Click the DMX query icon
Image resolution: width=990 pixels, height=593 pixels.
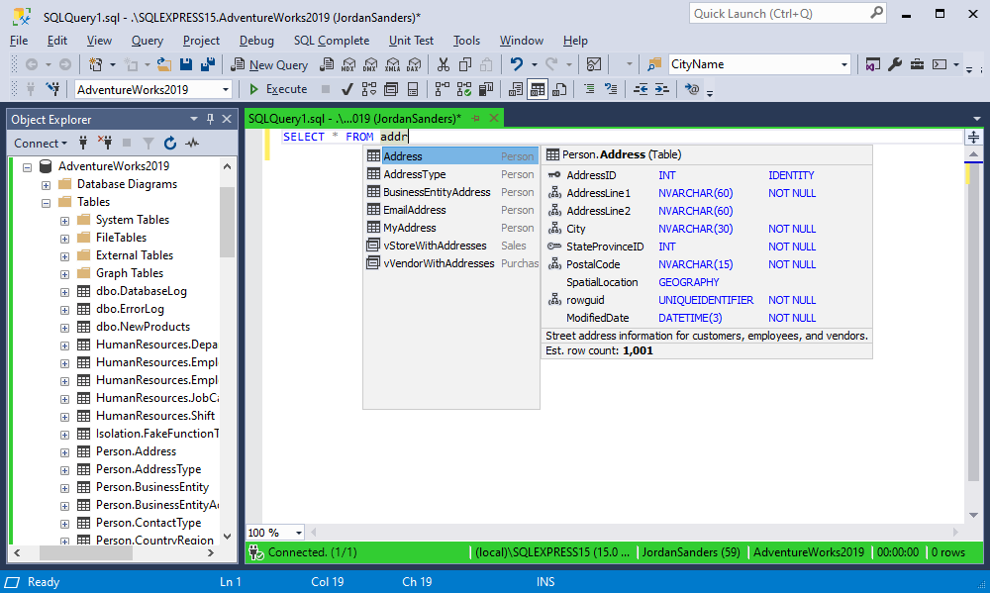click(370, 64)
